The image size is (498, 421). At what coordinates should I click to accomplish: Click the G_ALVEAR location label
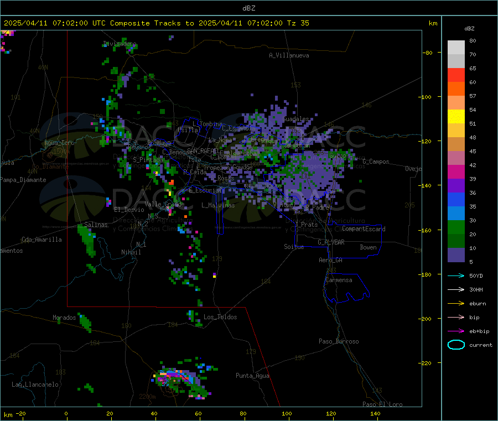coord(331,242)
